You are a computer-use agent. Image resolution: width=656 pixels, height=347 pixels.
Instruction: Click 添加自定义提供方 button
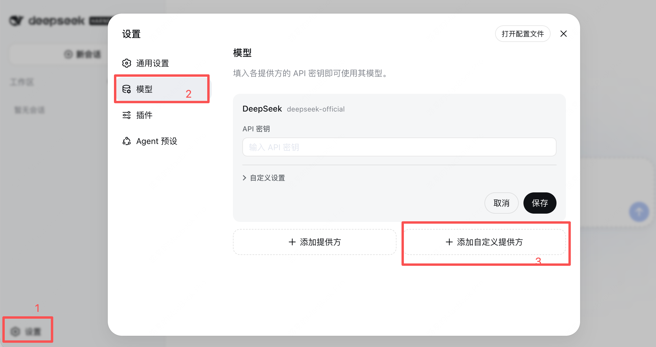tap(484, 242)
